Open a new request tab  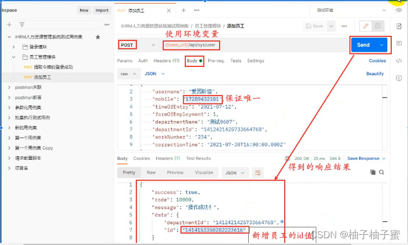[184, 10]
